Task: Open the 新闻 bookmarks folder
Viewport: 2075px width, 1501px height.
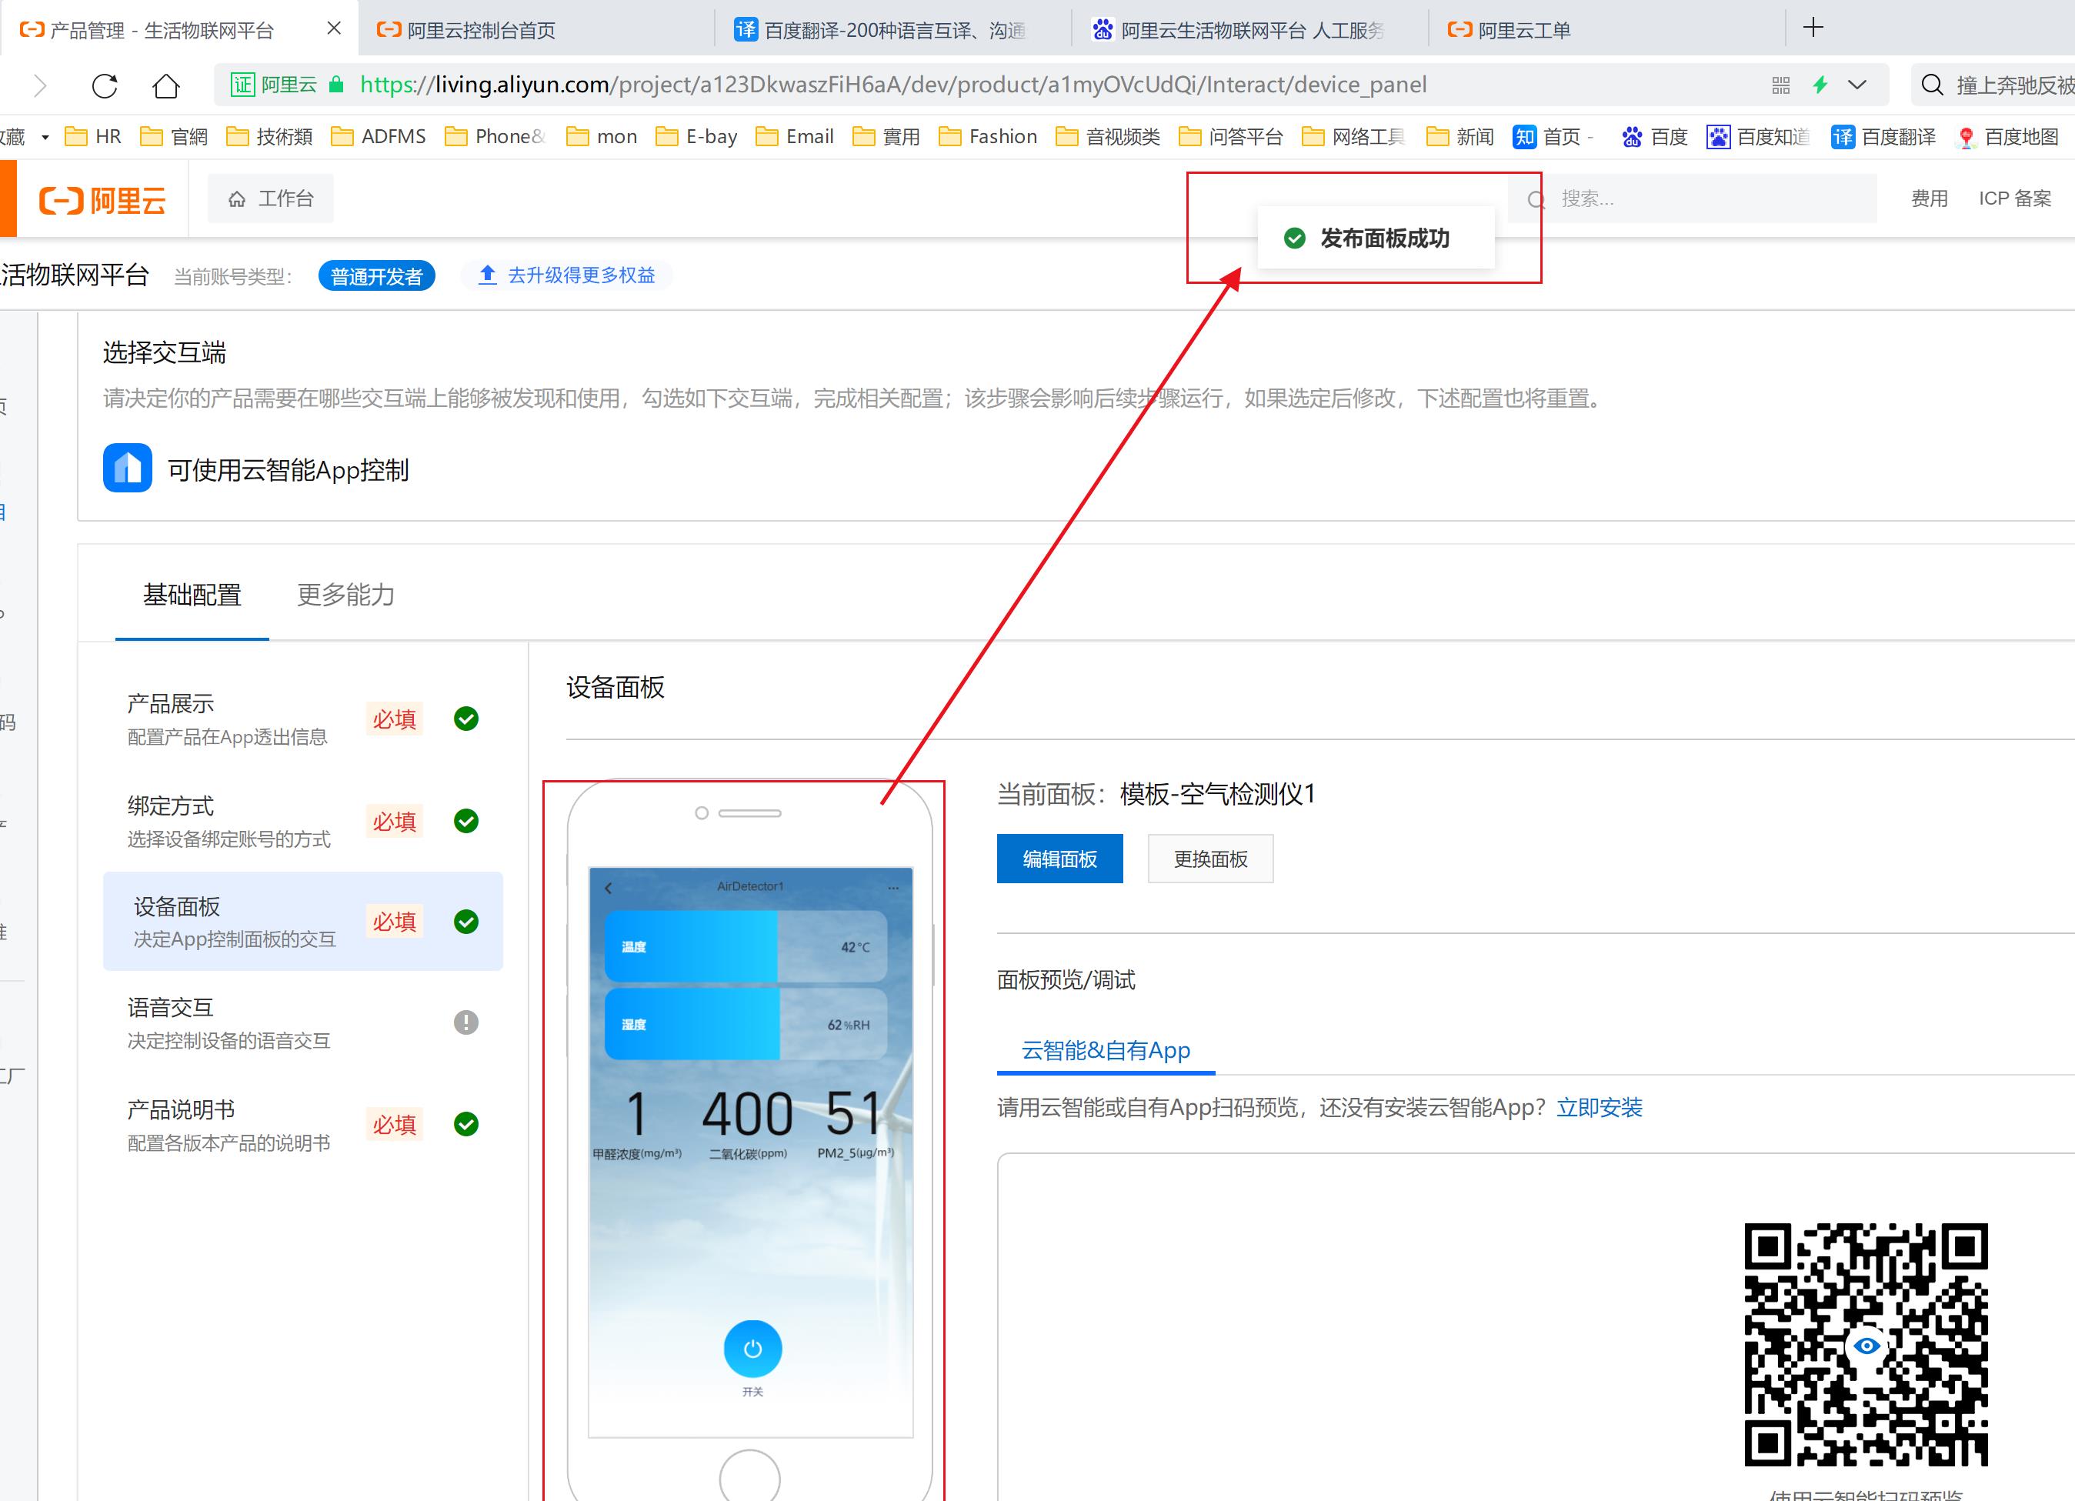Action: pyautogui.click(x=1460, y=136)
